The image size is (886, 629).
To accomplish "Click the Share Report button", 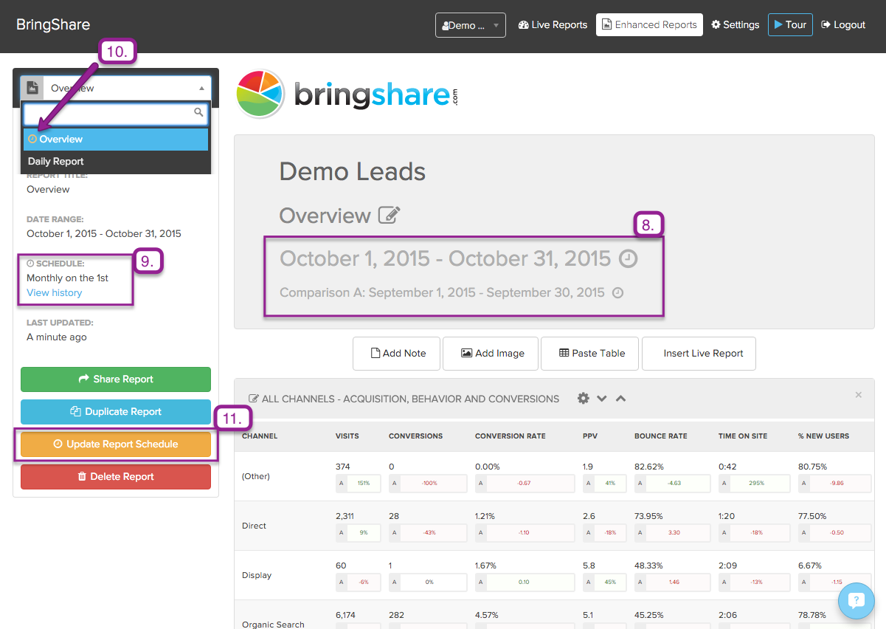I will click(116, 379).
